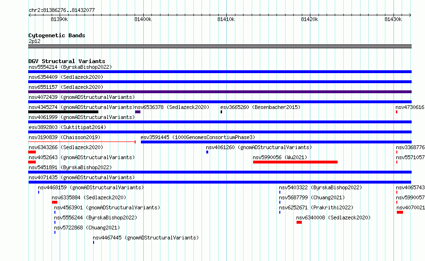Image resolution: width=425 pixels, height=261 pixels.
Task: Click the red bar under nsv4070021
Action: pos(400,212)
